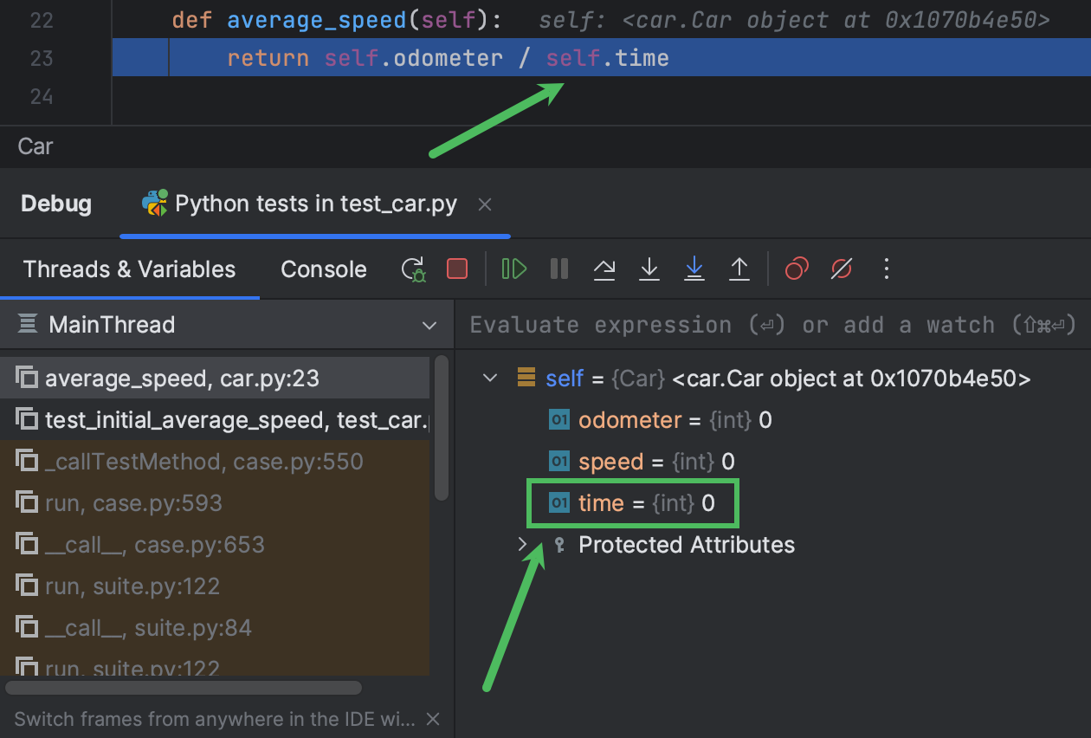Collapse the self variable tree
Screen dimensions: 1091x738
(490, 378)
